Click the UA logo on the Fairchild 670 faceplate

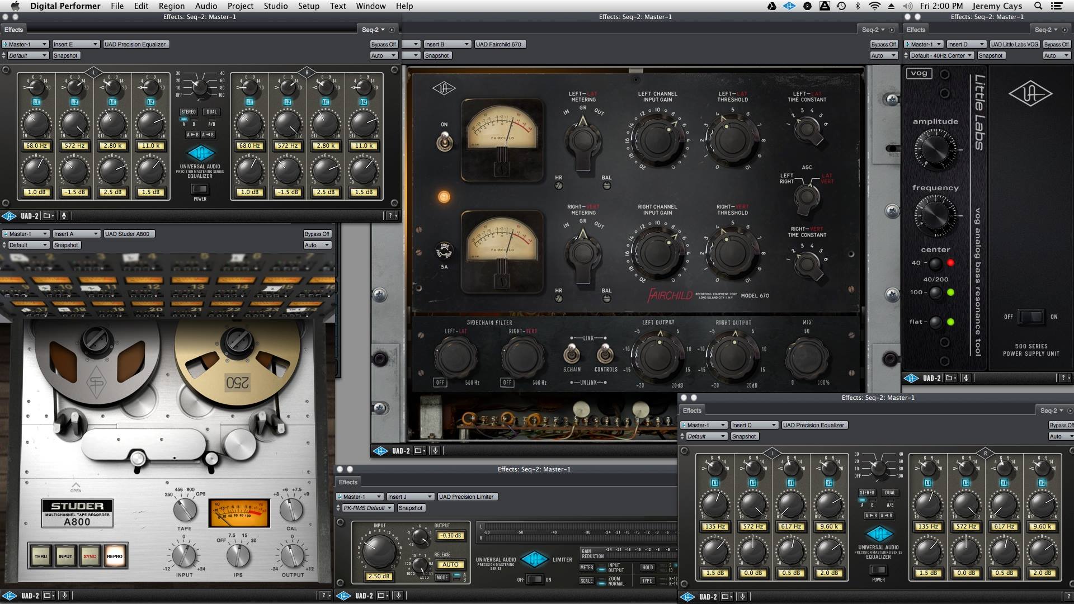click(444, 88)
